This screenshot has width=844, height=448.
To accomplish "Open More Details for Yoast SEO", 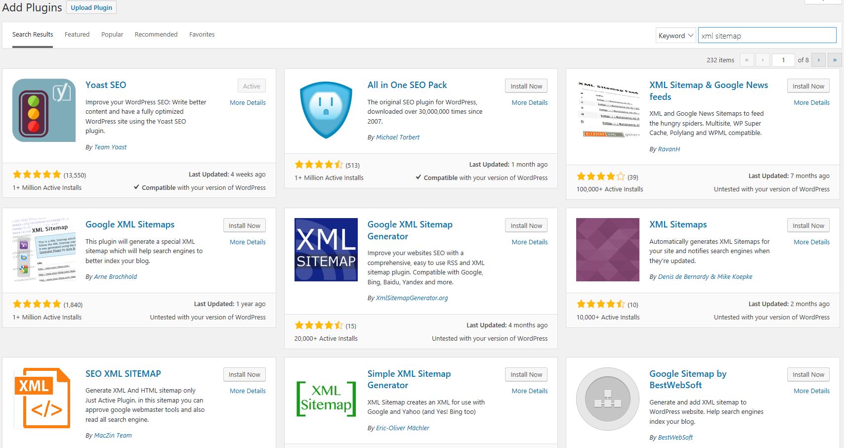I will pos(248,102).
